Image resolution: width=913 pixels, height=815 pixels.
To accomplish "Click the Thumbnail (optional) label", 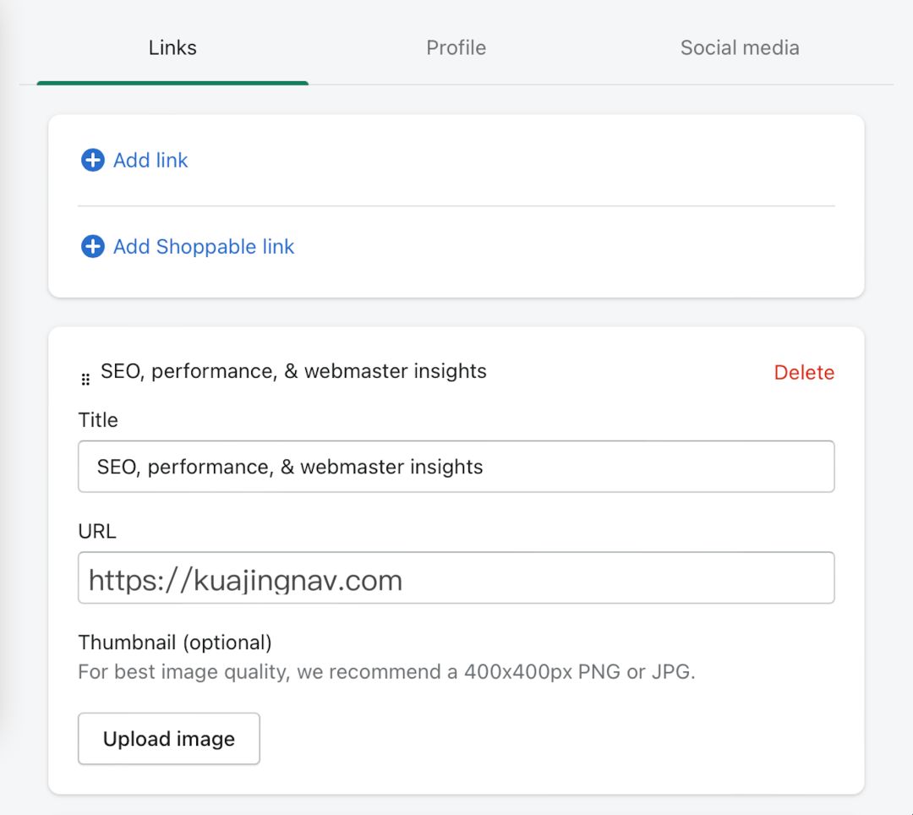I will (175, 643).
